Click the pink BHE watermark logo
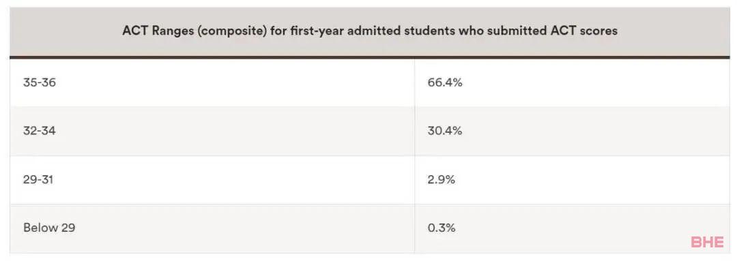Image resolution: width=737 pixels, height=261 pixels. [x=708, y=242]
